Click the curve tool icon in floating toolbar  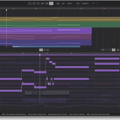[x=64, y=93]
